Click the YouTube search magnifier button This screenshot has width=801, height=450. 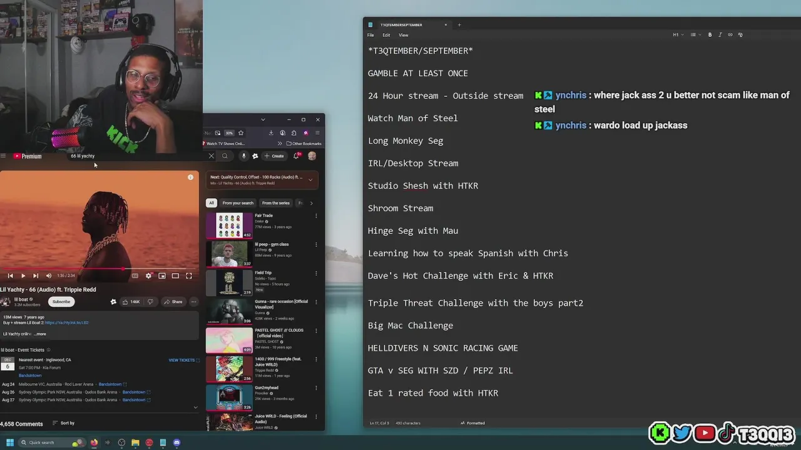click(225, 156)
